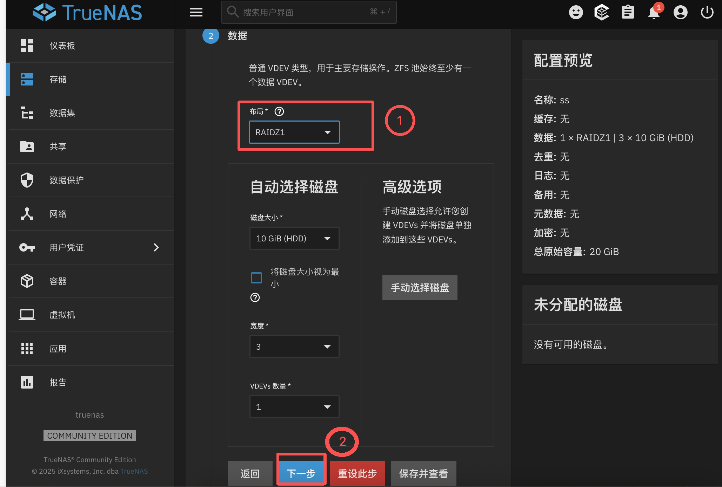722x487 pixels.
Task: Click the 下一步 next button
Action: click(x=301, y=473)
